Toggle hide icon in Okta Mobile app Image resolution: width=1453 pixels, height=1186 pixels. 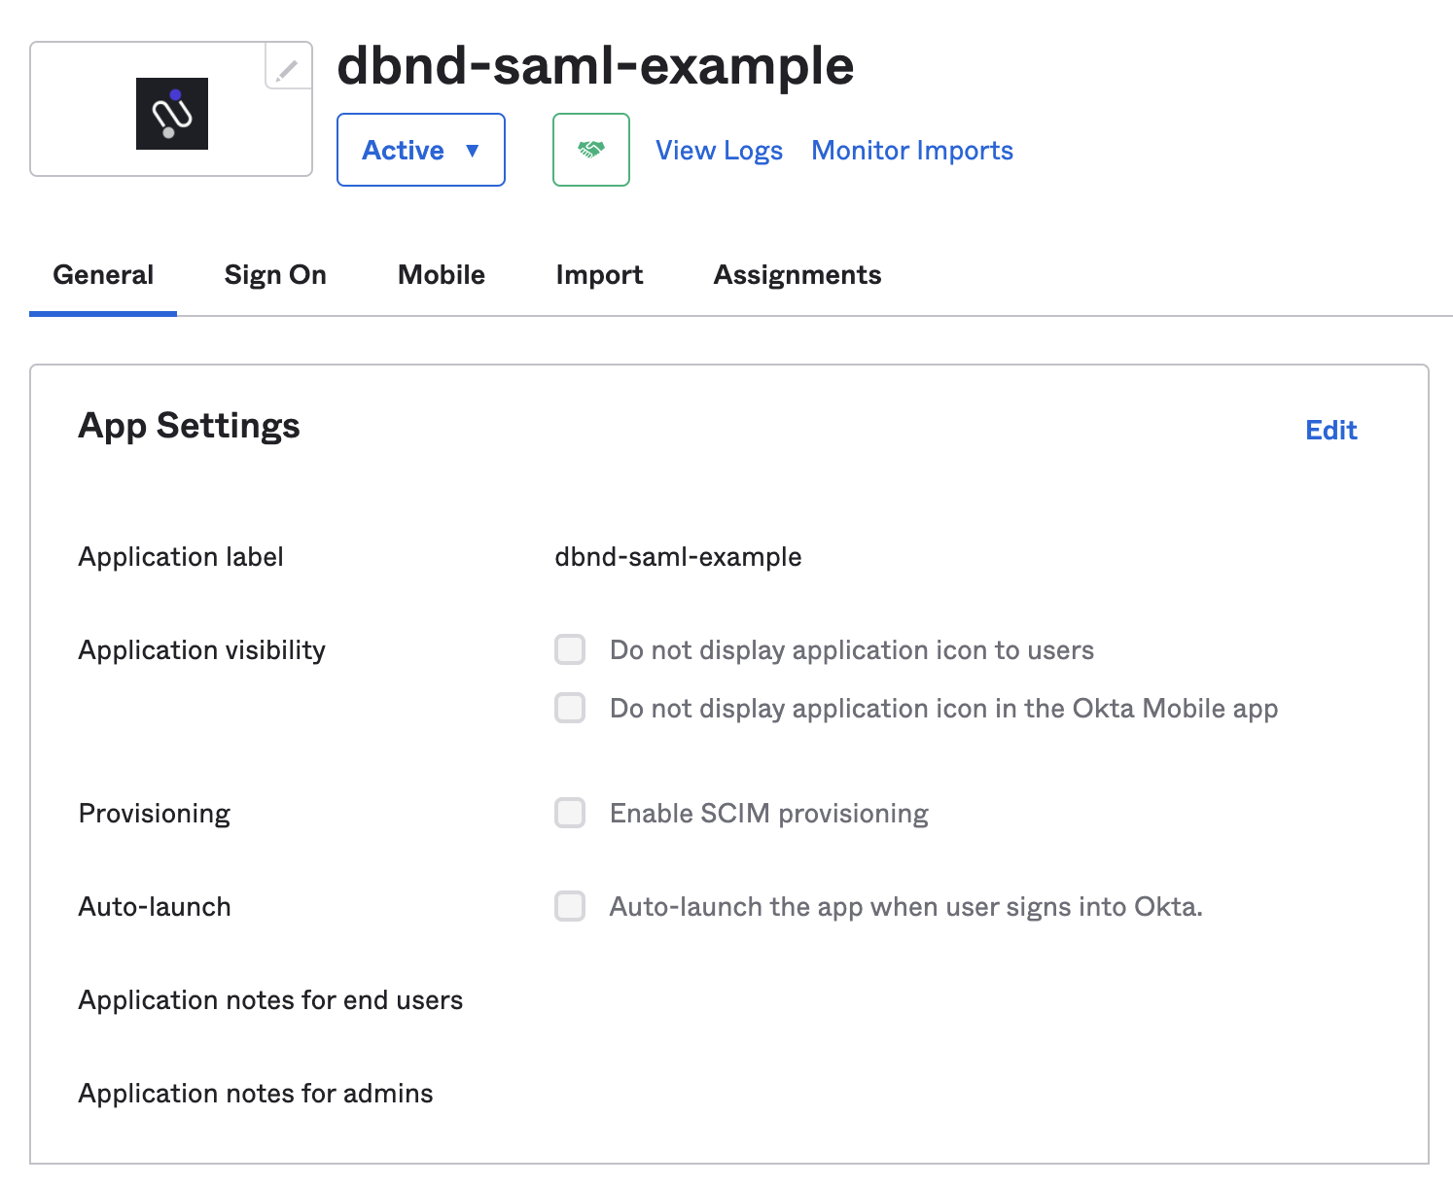point(570,708)
